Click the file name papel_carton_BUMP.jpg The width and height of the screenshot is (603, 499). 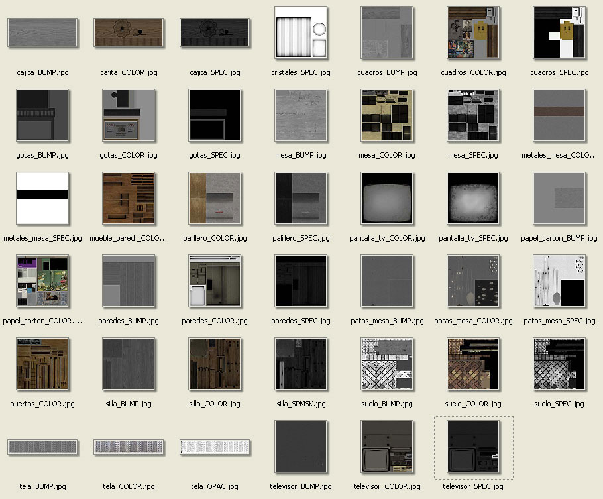(559, 238)
